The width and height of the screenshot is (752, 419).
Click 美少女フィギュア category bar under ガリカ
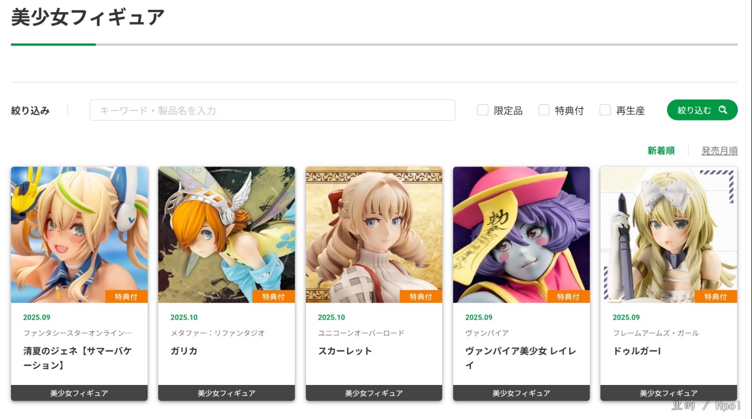227,393
